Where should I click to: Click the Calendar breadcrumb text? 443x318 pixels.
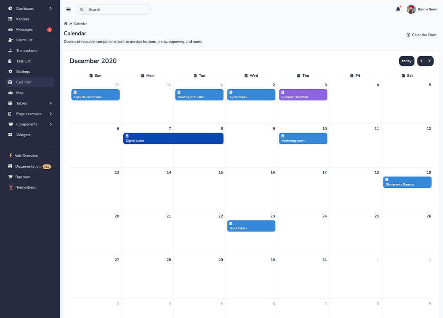coord(80,24)
